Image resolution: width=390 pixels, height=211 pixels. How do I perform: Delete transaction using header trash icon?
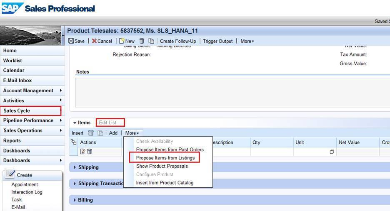click(142, 41)
